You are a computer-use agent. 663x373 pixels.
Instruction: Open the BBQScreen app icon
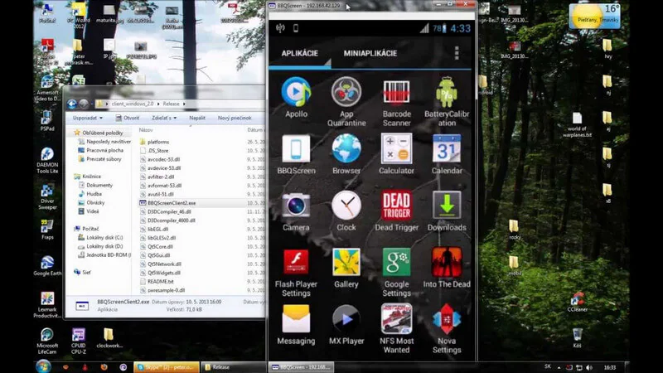tap(296, 154)
